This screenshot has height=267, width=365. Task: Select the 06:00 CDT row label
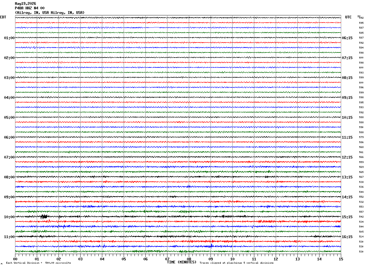point(9,137)
